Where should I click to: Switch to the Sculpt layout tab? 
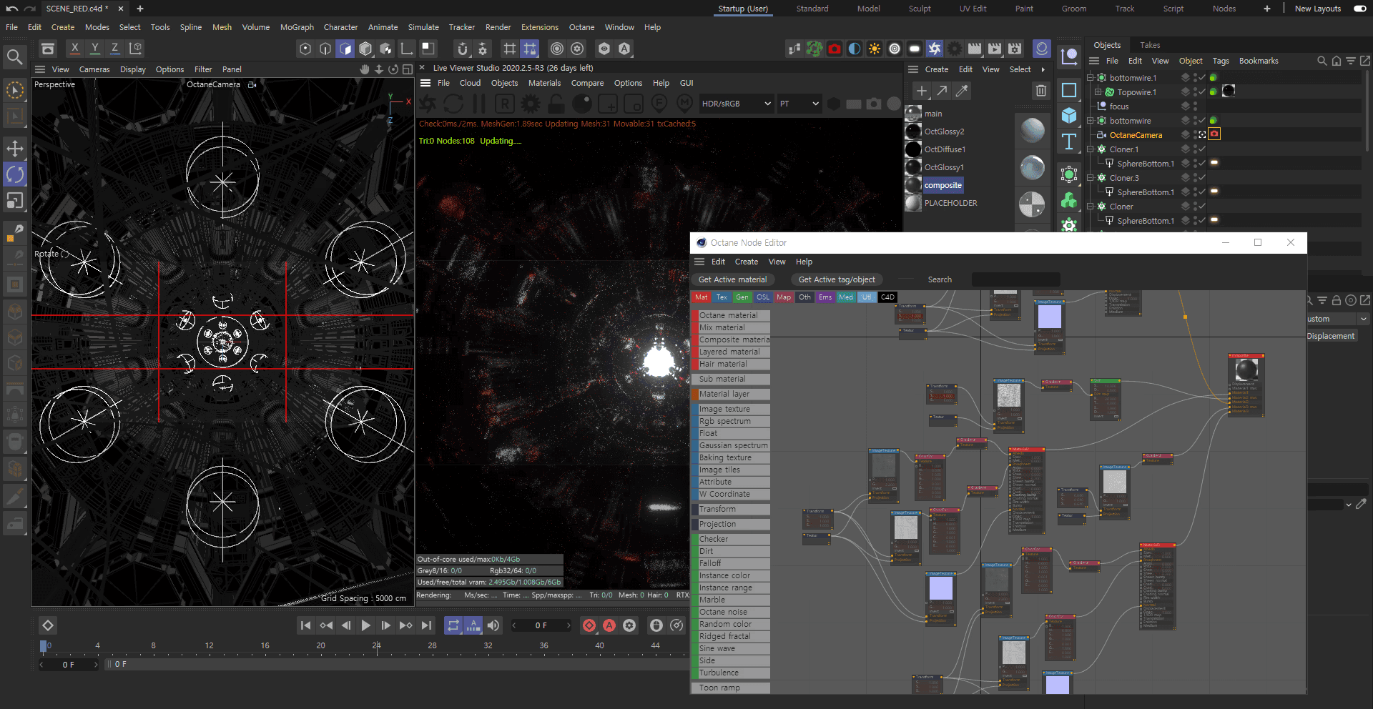(x=920, y=9)
